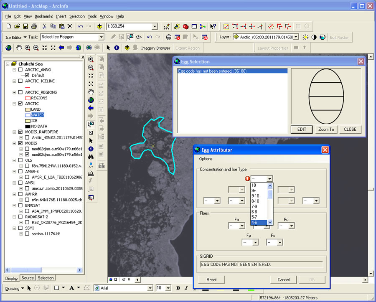The height and width of the screenshot is (302, 376).
Task: Click the LAND color swatch in legend
Action: tap(28, 109)
